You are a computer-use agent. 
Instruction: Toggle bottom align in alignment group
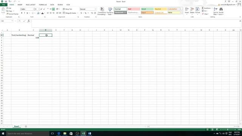(53, 9)
